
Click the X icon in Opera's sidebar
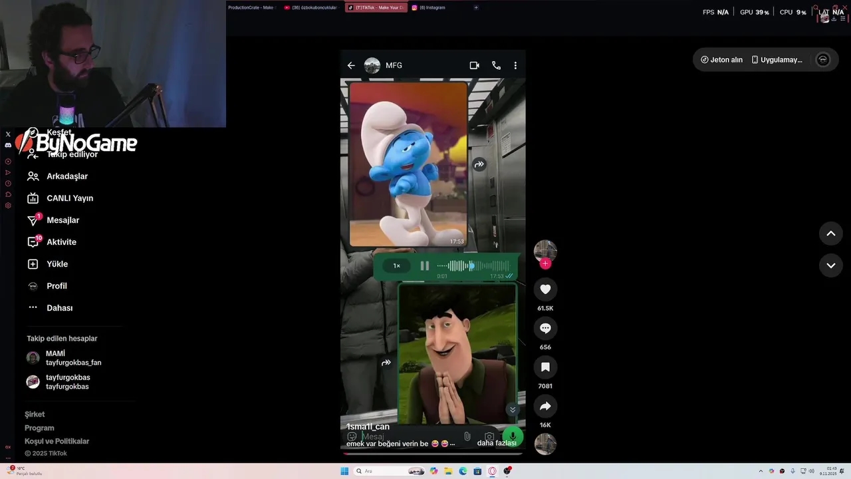point(8,134)
